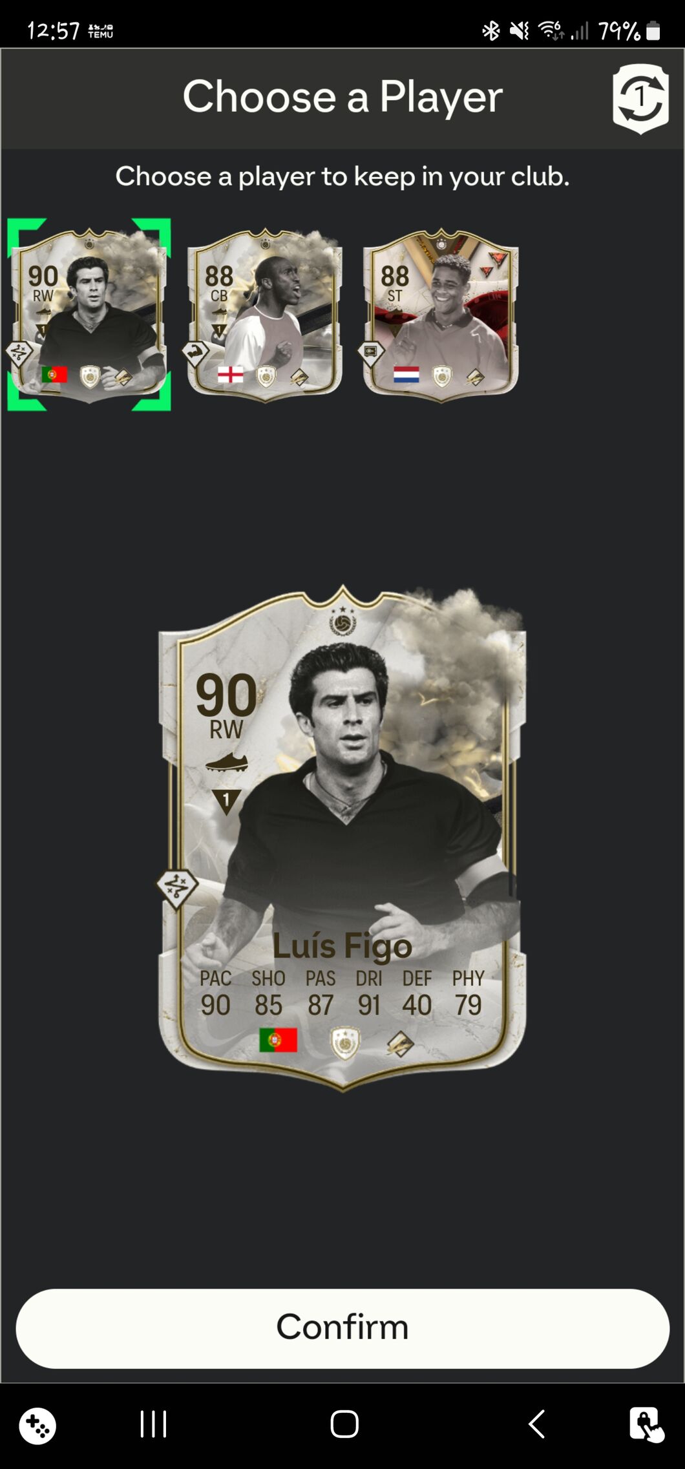Viewport: 685px width, 1469px height.
Task: Select the 90 RW Figo thumbnail card
Action: click(89, 315)
